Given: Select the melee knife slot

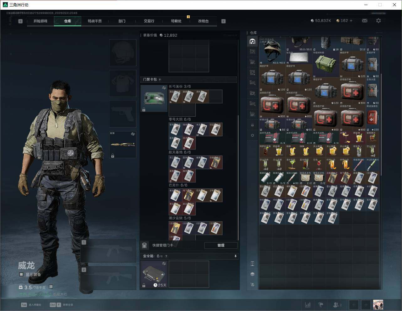Looking at the screenshot, I should pos(123,145).
